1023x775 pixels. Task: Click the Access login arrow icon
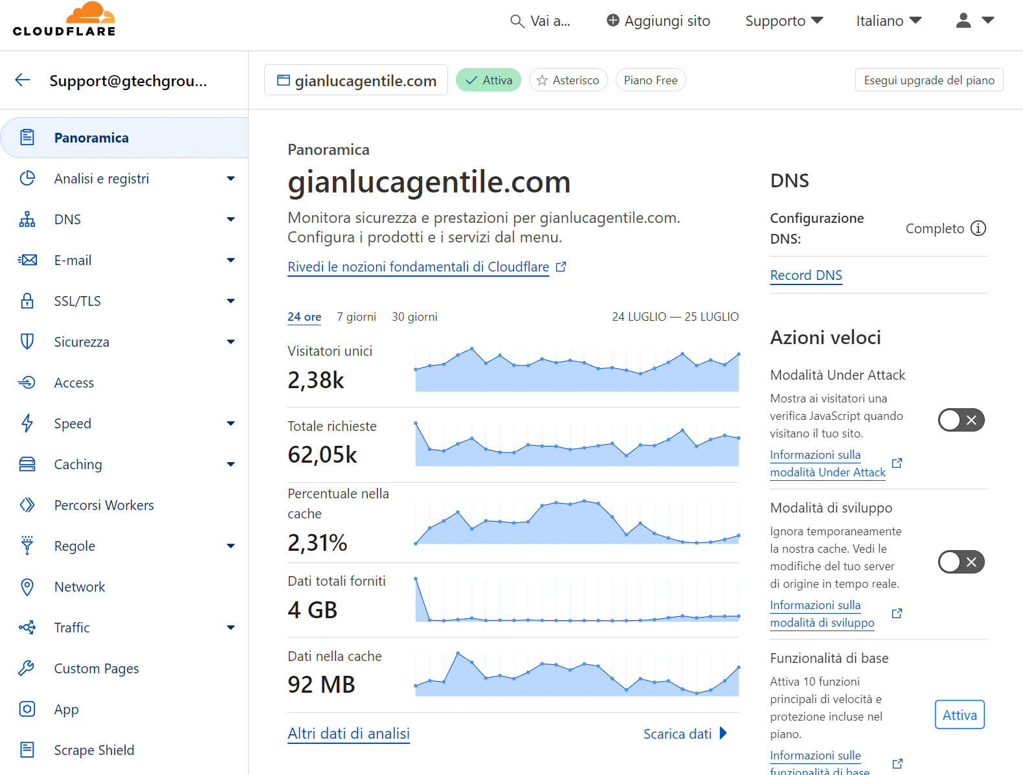(x=27, y=382)
